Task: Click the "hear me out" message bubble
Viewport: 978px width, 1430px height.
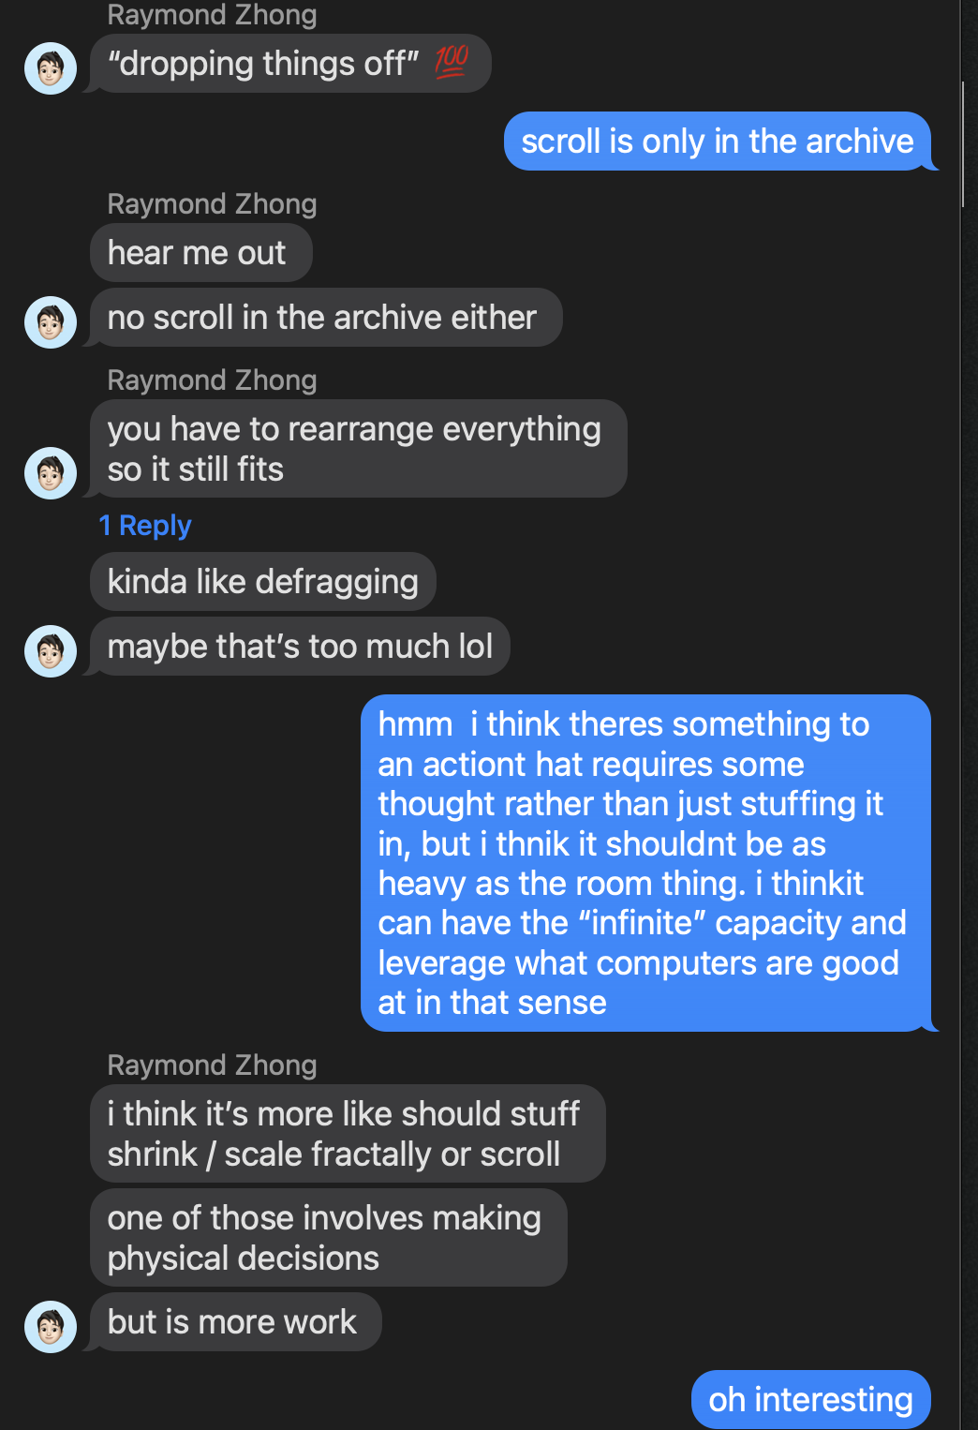Action: (200, 253)
